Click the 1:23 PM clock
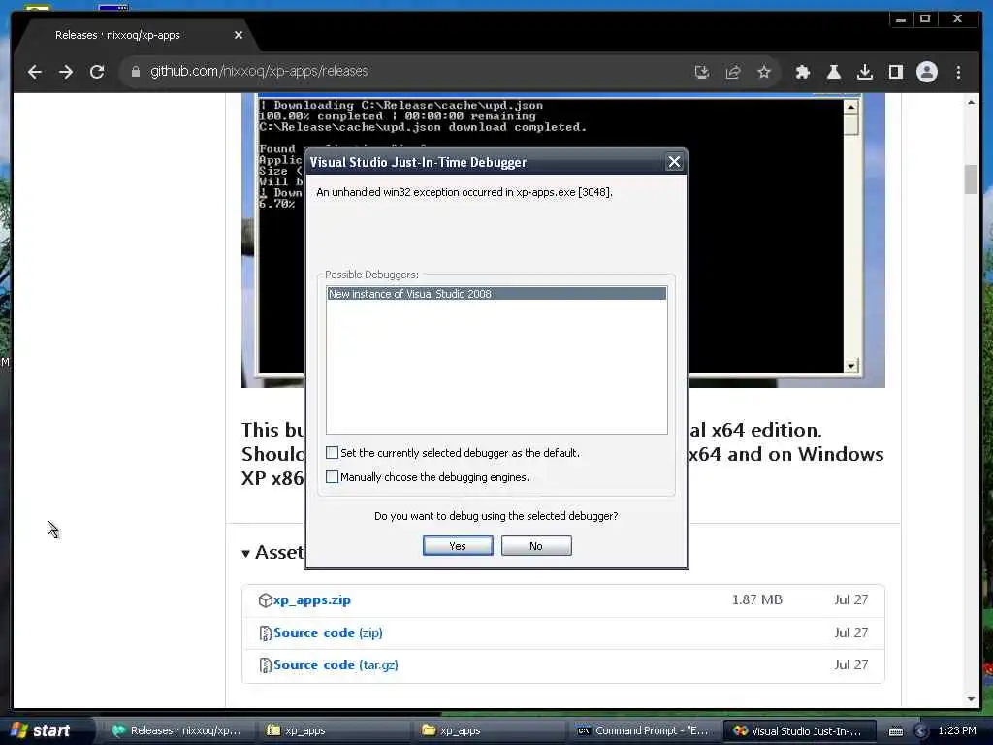 point(957,730)
